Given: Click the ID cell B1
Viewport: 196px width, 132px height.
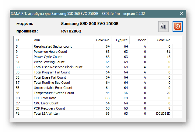Looking at the screenshot, I should click(17, 62).
